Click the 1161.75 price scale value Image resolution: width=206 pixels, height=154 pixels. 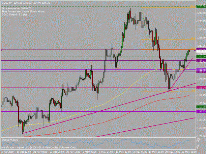[x=201, y=95]
